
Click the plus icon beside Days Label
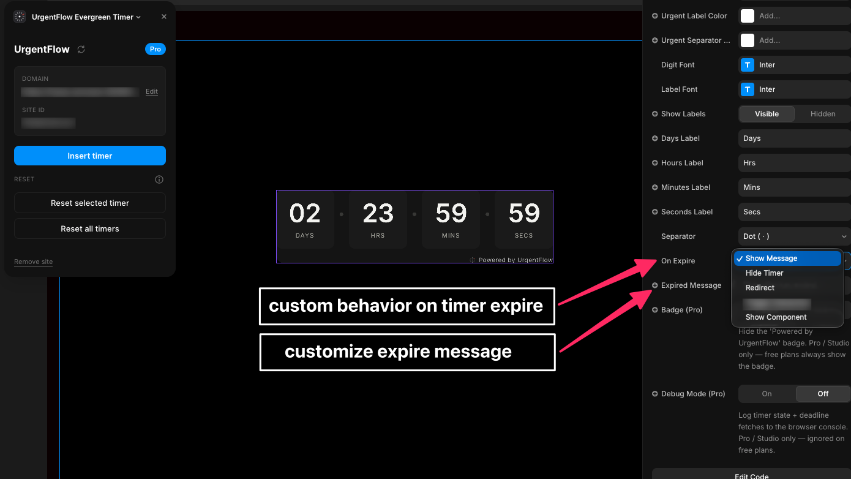(x=655, y=138)
